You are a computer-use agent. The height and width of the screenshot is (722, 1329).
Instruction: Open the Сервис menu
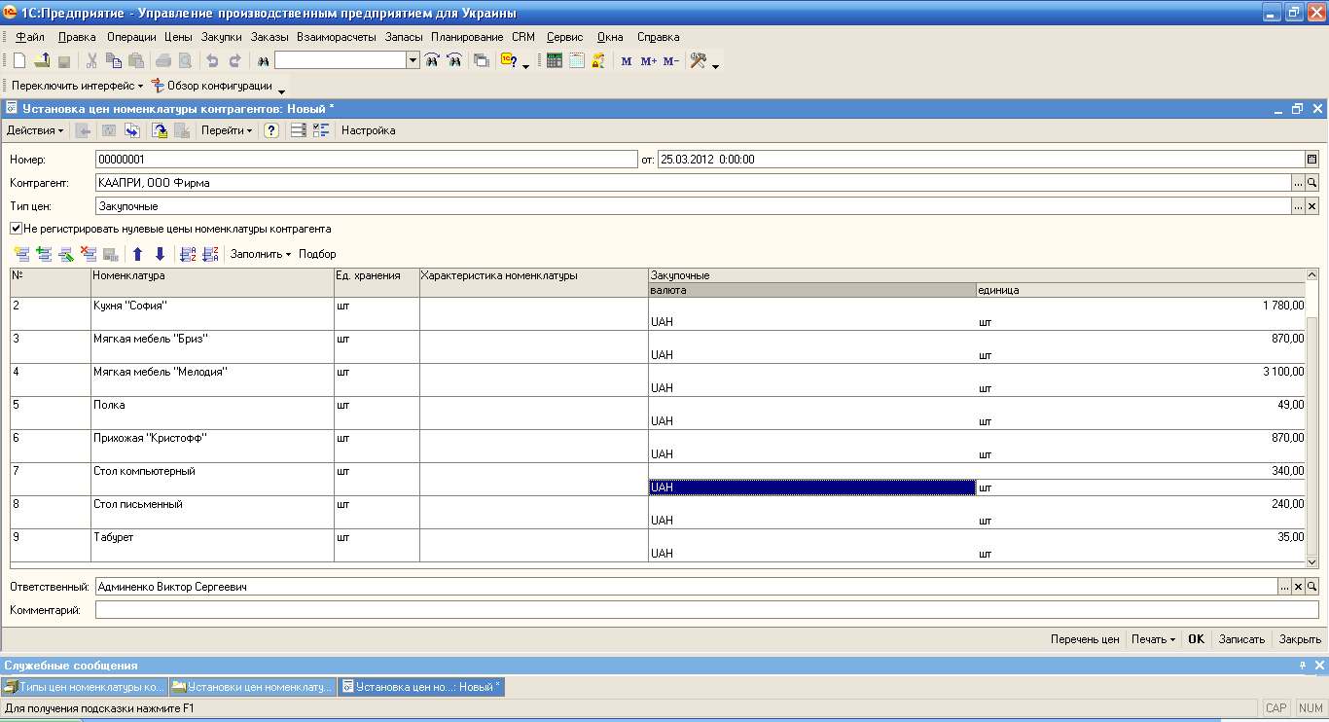564,37
